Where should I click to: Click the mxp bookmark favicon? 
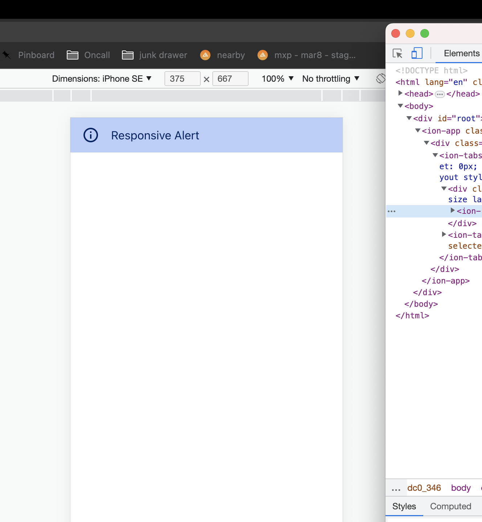(262, 55)
